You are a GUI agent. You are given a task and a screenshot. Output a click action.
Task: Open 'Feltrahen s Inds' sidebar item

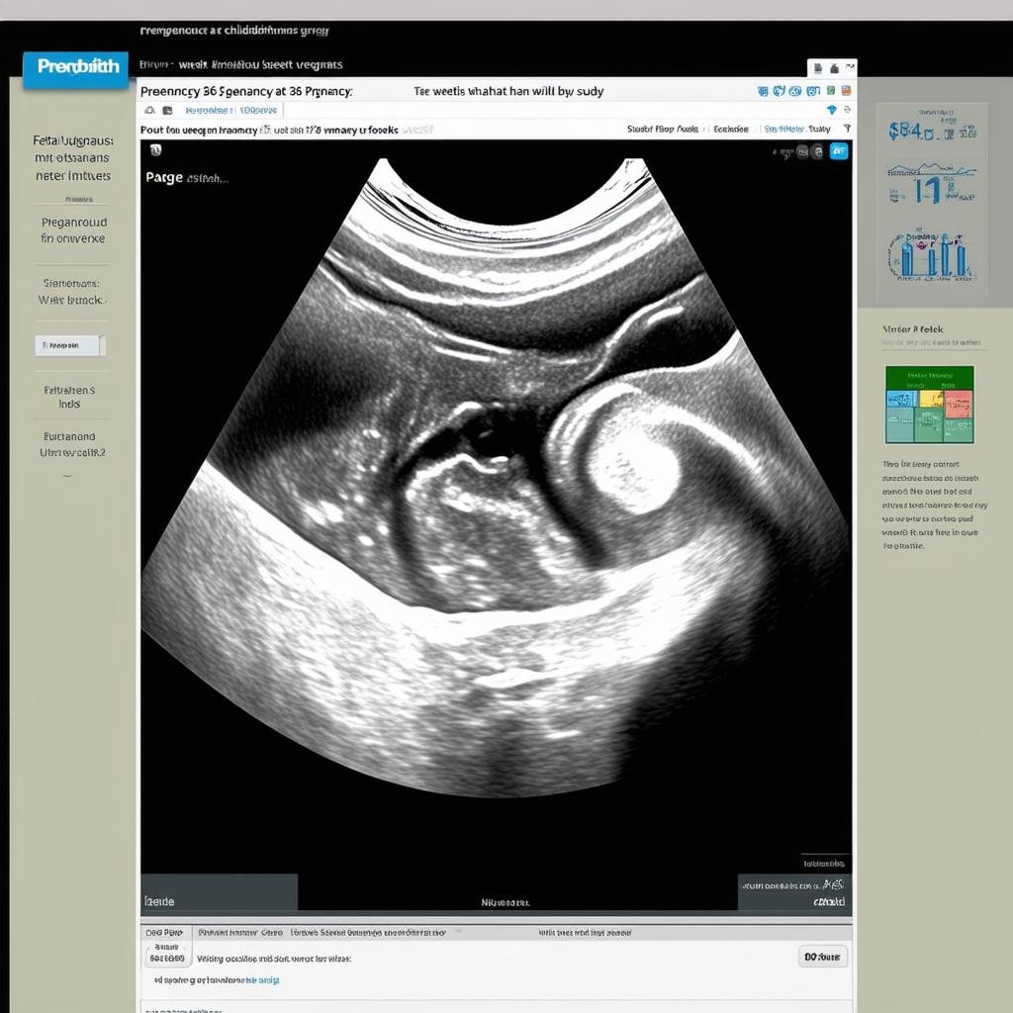(x=69, y=397)
